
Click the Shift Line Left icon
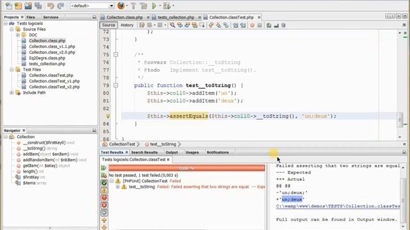(235, 25)
